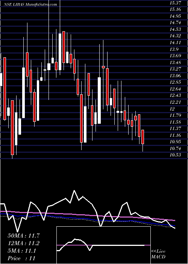The width and height of the screenshot is (188, 264).
Task: Click the MACD line inside the inset box
Action: 100,245
